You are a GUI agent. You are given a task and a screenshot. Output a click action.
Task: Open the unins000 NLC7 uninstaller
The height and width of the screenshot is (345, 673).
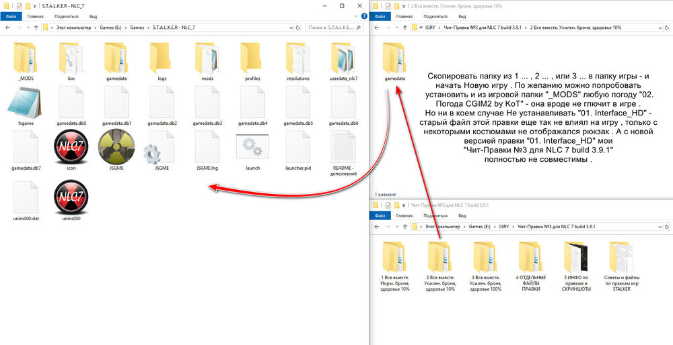[x=70, y=199]
